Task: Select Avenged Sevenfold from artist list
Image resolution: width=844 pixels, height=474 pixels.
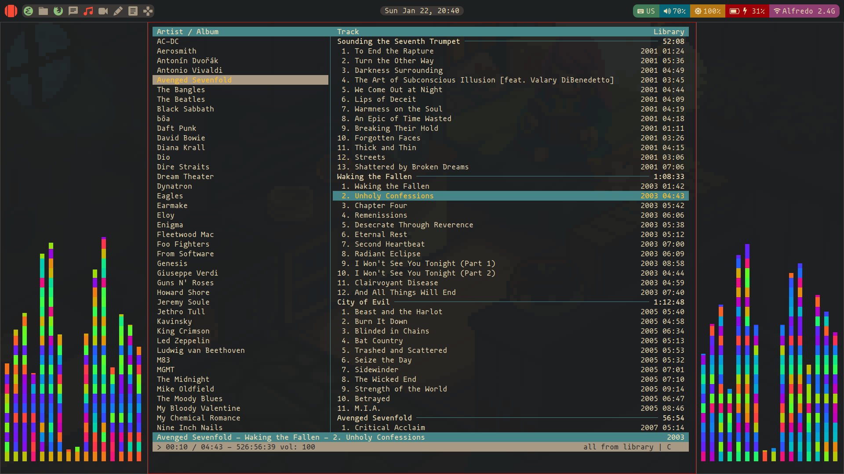Action: coord(193,80)
